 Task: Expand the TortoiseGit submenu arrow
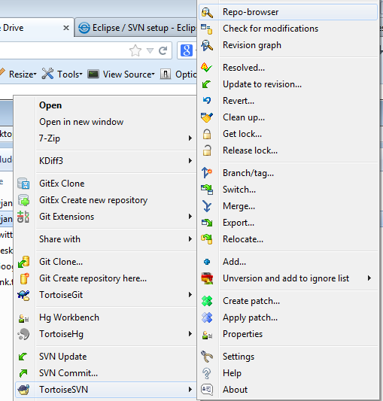tap(190, 295)
